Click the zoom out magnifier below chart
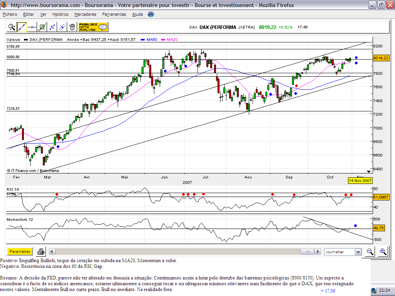 click(370, 251)
